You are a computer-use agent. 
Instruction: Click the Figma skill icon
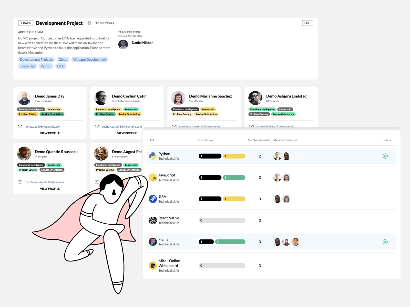click(x=153, y=242)
